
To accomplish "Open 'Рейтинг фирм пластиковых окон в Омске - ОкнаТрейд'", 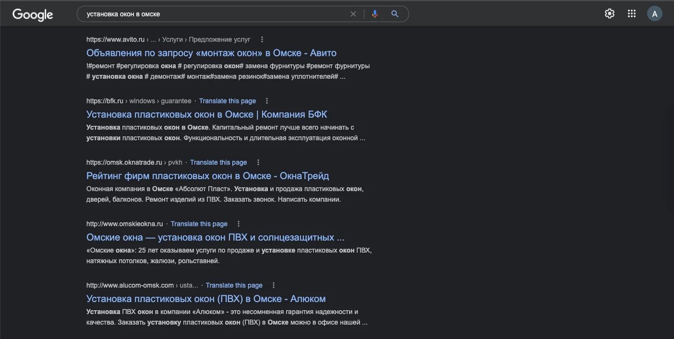I will [208, 176].
